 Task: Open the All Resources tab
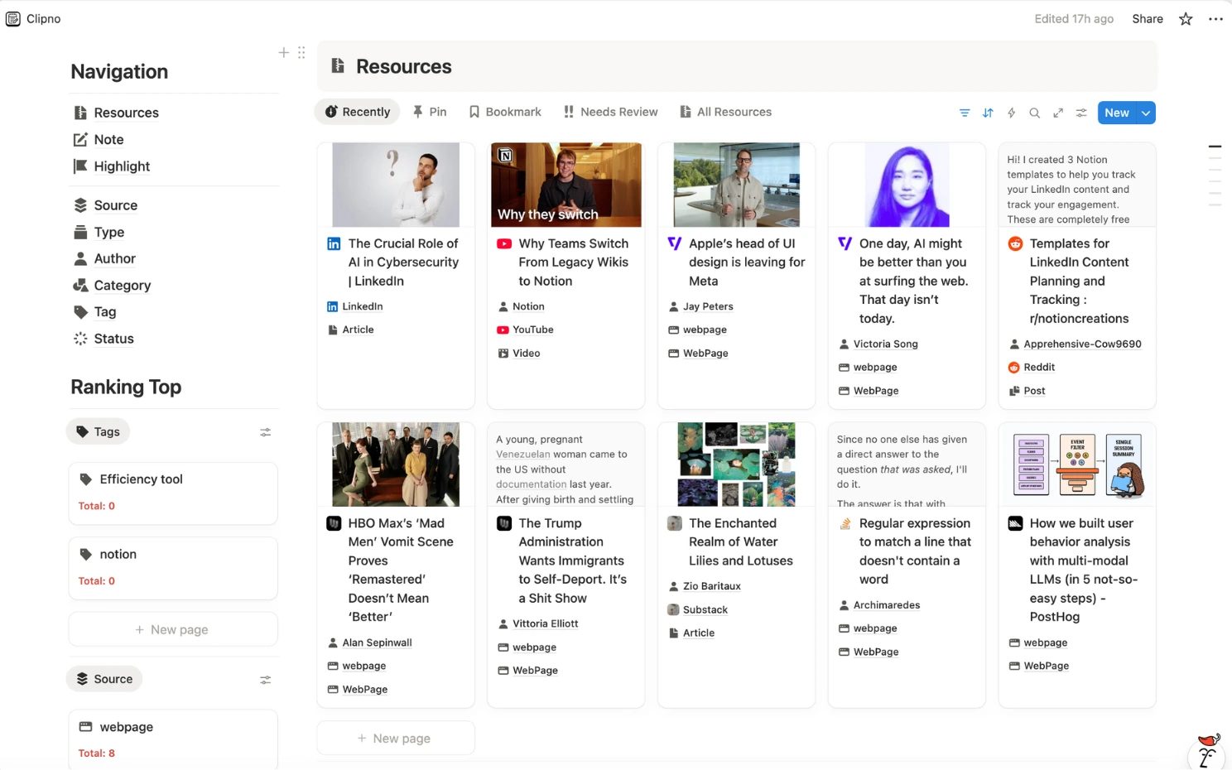pyautogui.click(x=725, y=112)
